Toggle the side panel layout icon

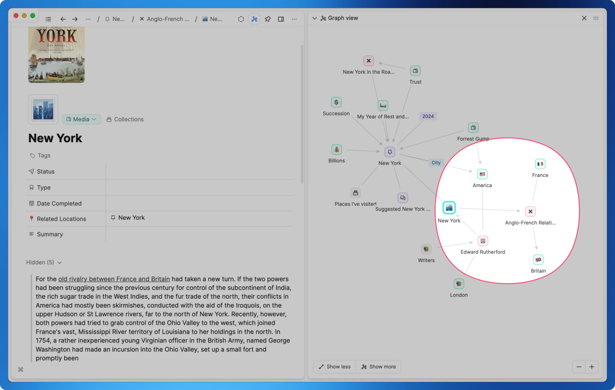[281, 19]
